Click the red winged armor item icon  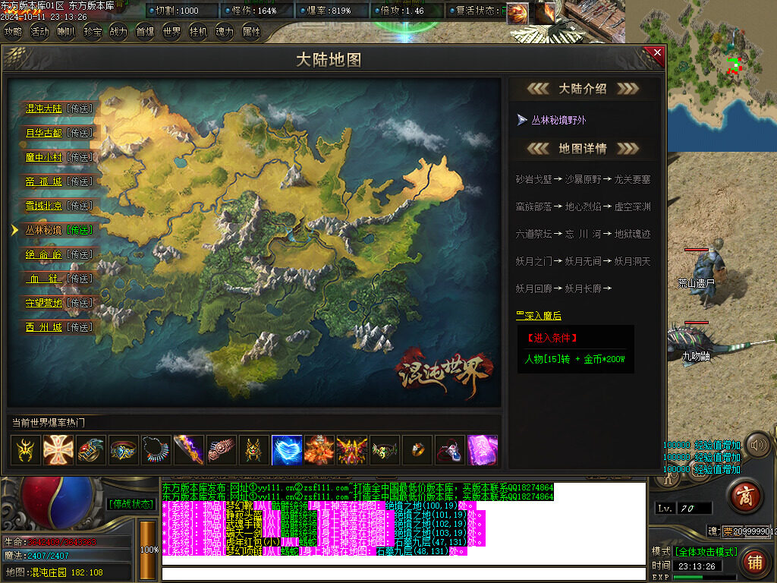coord(352,450)
